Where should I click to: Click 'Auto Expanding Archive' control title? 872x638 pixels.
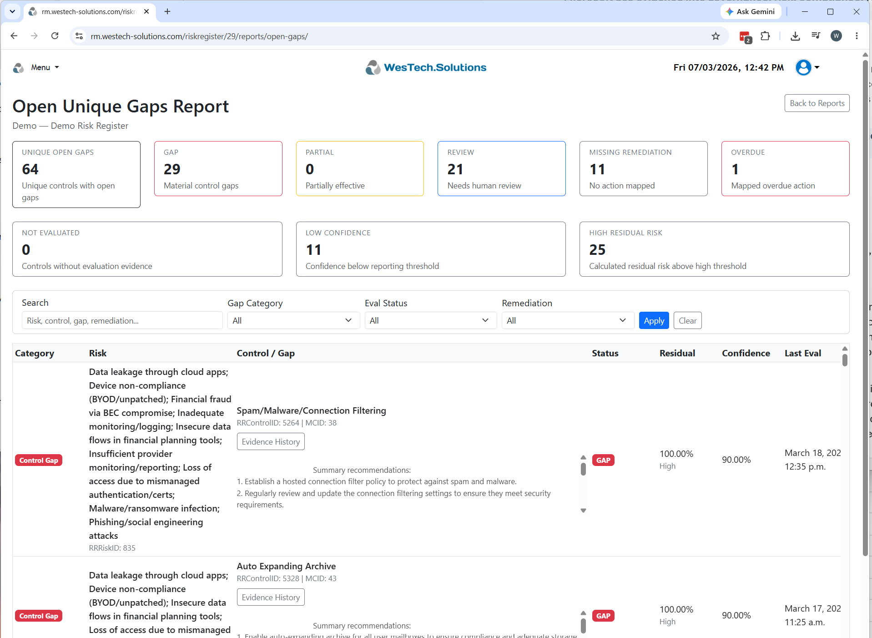point(286,566)
